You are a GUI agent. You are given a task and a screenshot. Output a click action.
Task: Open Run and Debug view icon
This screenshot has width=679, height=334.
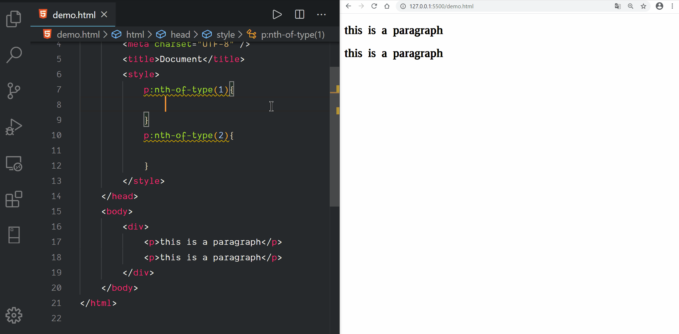coord(14,127)
